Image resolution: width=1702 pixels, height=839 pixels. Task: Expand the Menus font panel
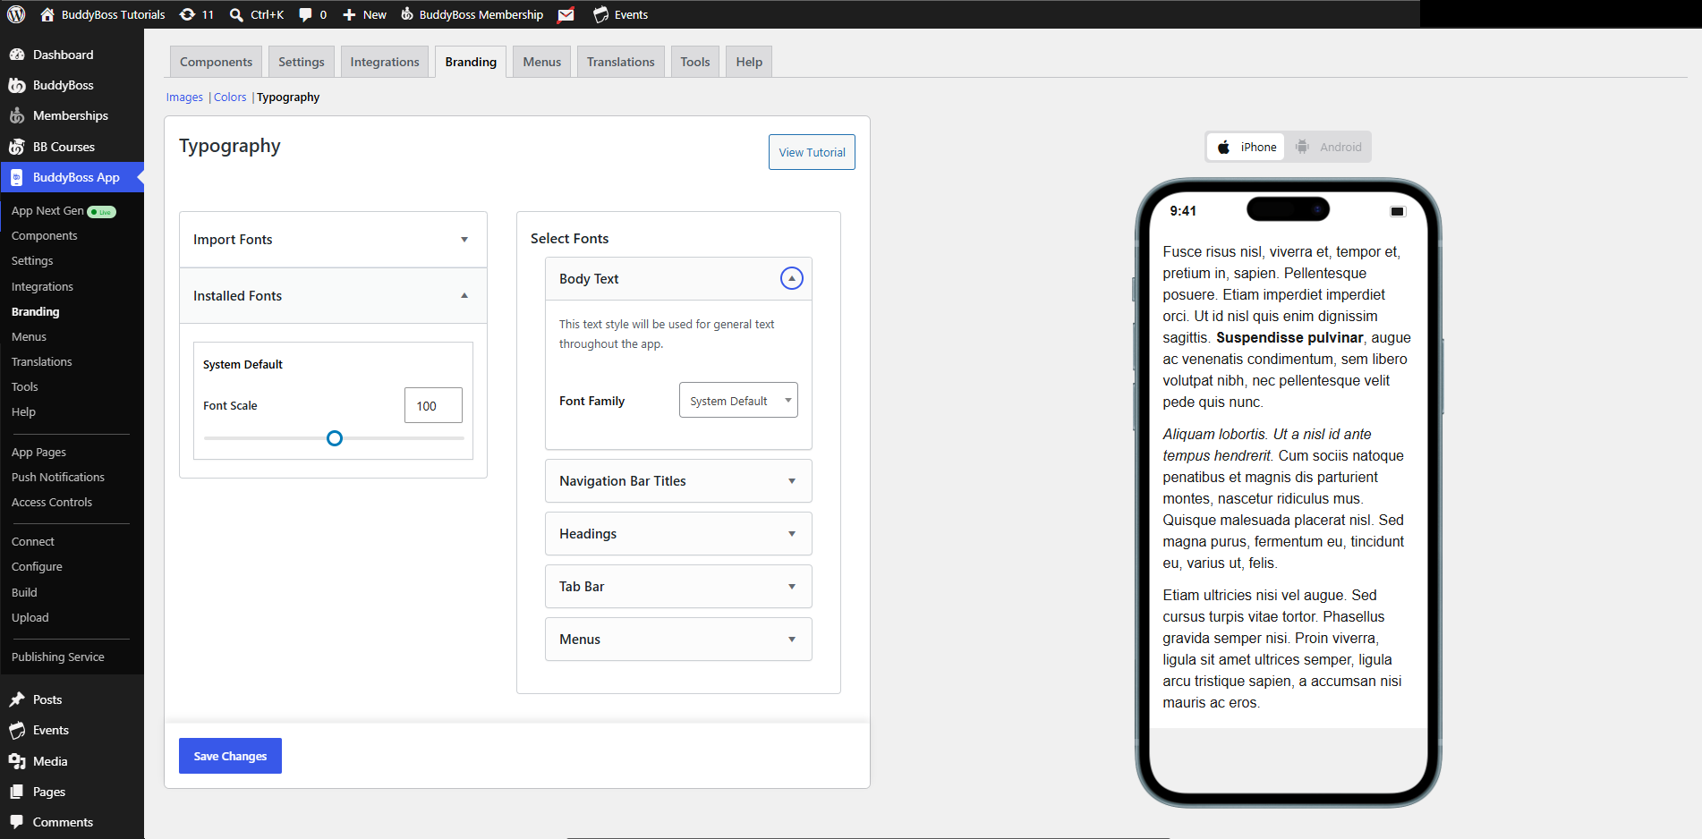point(678,640)
